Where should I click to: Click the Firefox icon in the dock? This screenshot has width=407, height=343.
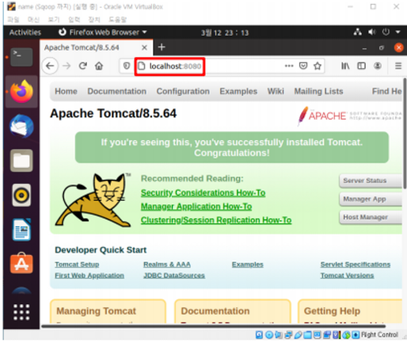coord(21,91)
